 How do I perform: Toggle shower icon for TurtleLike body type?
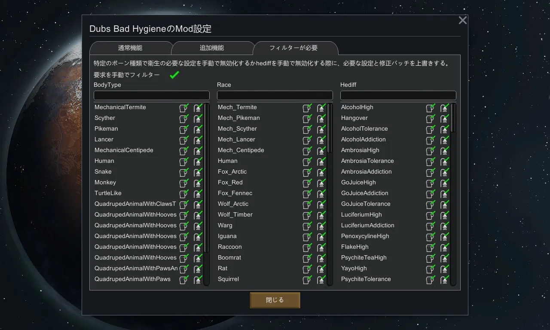[x=198, y=194]
